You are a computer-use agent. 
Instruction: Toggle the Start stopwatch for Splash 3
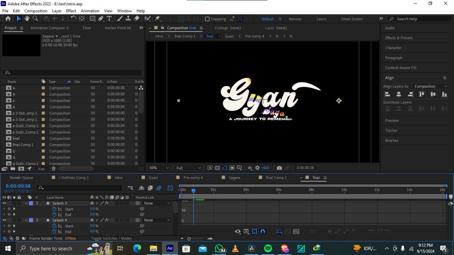(x=54, y=209)
